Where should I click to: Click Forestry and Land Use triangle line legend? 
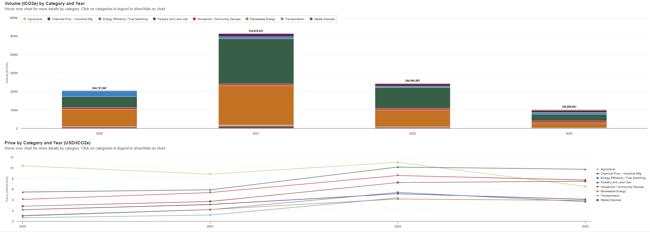tap(598, 183)
